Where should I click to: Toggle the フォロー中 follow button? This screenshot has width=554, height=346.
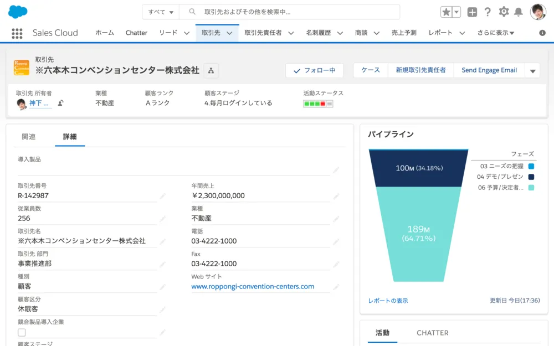coord(314,70)
